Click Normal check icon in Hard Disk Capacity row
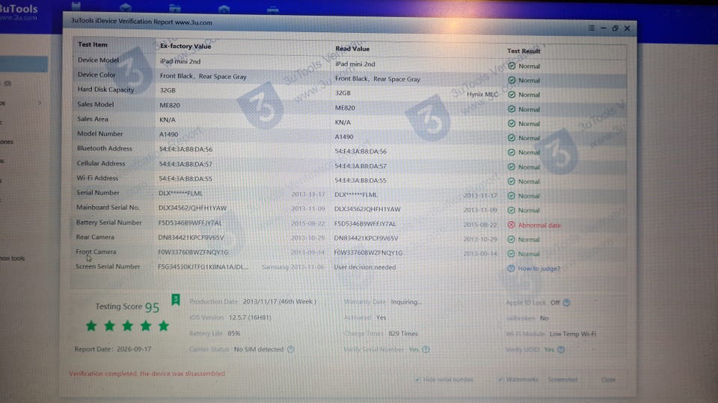Image resolution: width=718 pixels, height=403 pixels. click(512, 95)
